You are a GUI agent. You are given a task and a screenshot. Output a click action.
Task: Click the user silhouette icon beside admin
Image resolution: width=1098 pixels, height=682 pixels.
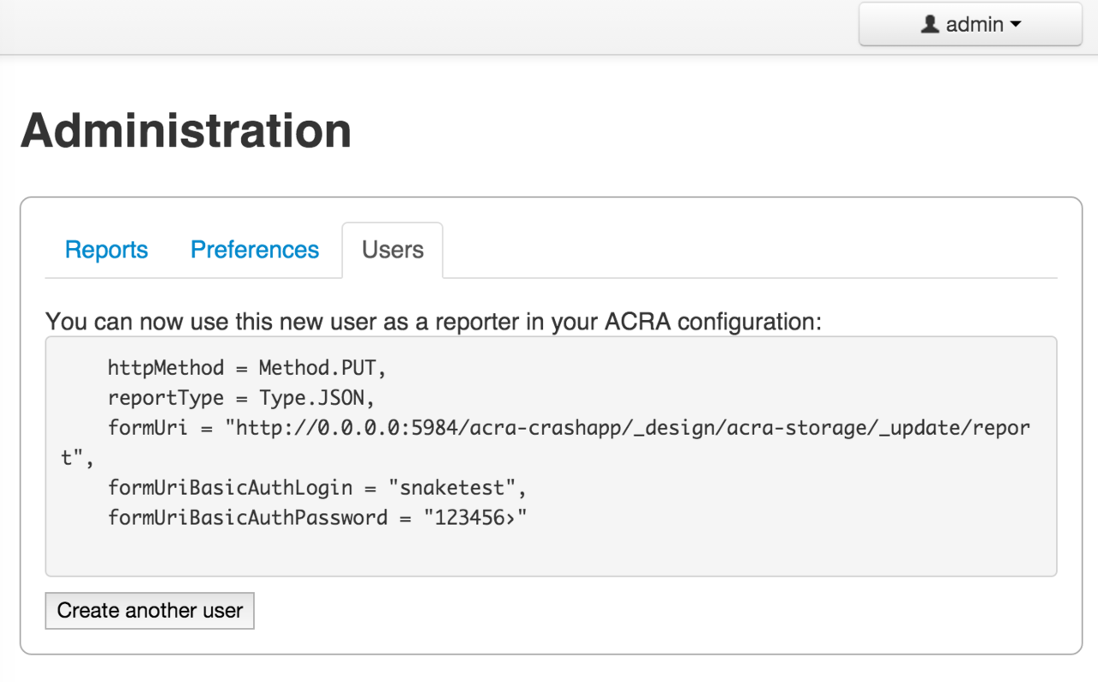click(930, 24)
